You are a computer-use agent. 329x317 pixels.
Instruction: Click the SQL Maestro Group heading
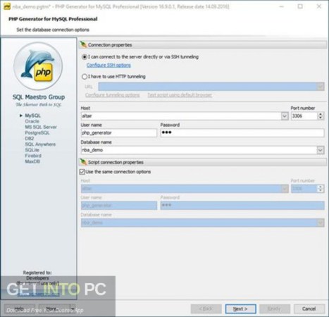[x=39, y=97]
